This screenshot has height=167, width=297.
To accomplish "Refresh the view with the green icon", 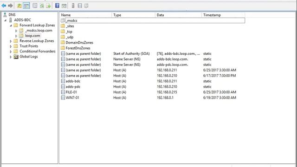I will [42, 6].
